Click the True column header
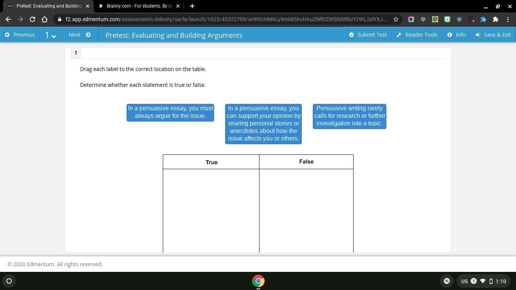 pos(211,162)
